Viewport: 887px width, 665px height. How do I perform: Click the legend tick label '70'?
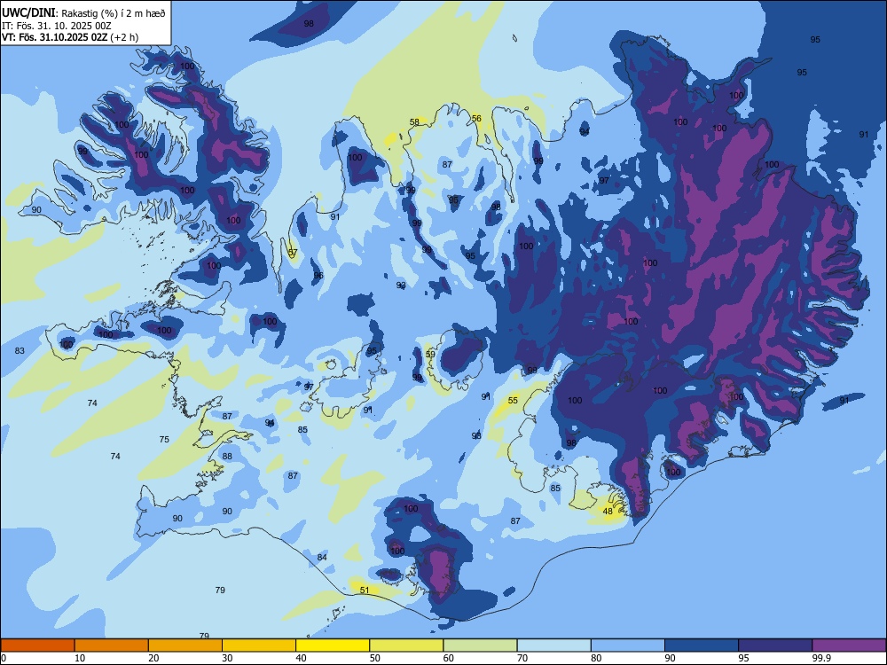click(x=522, y=658)
